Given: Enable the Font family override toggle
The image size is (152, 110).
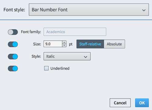Looking at the screenshot, I should coord(13,32).
